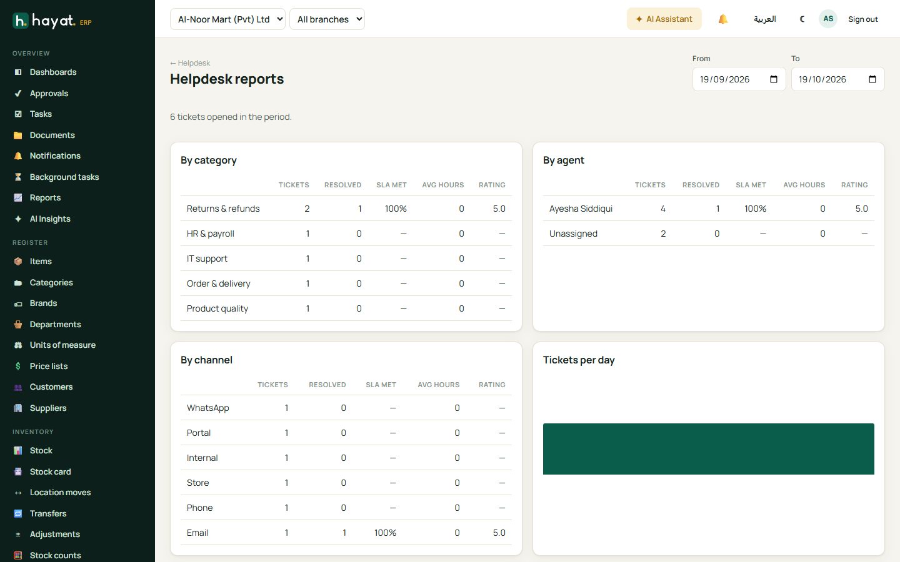900x562 pixels.
Task: Open the Al-Noor Mart company dropdown
Action: point(227,19)
